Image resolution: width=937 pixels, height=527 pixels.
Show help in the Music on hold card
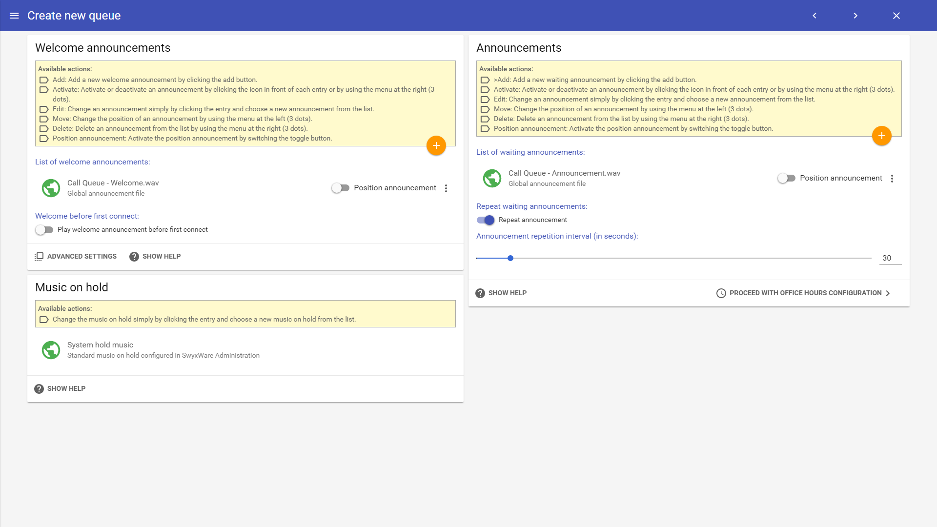60,388
